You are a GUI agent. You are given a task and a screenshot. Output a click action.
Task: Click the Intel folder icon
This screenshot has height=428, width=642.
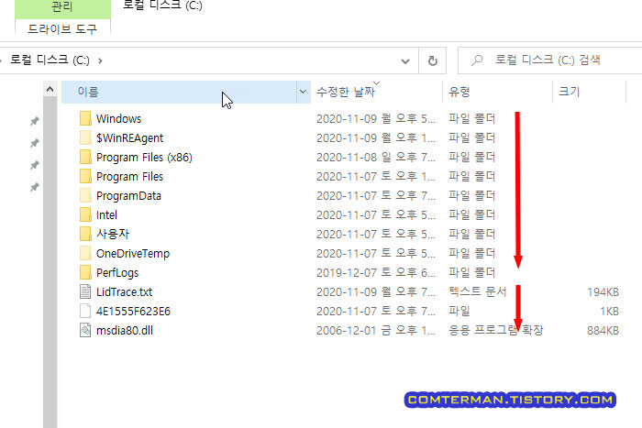(85, 214)
